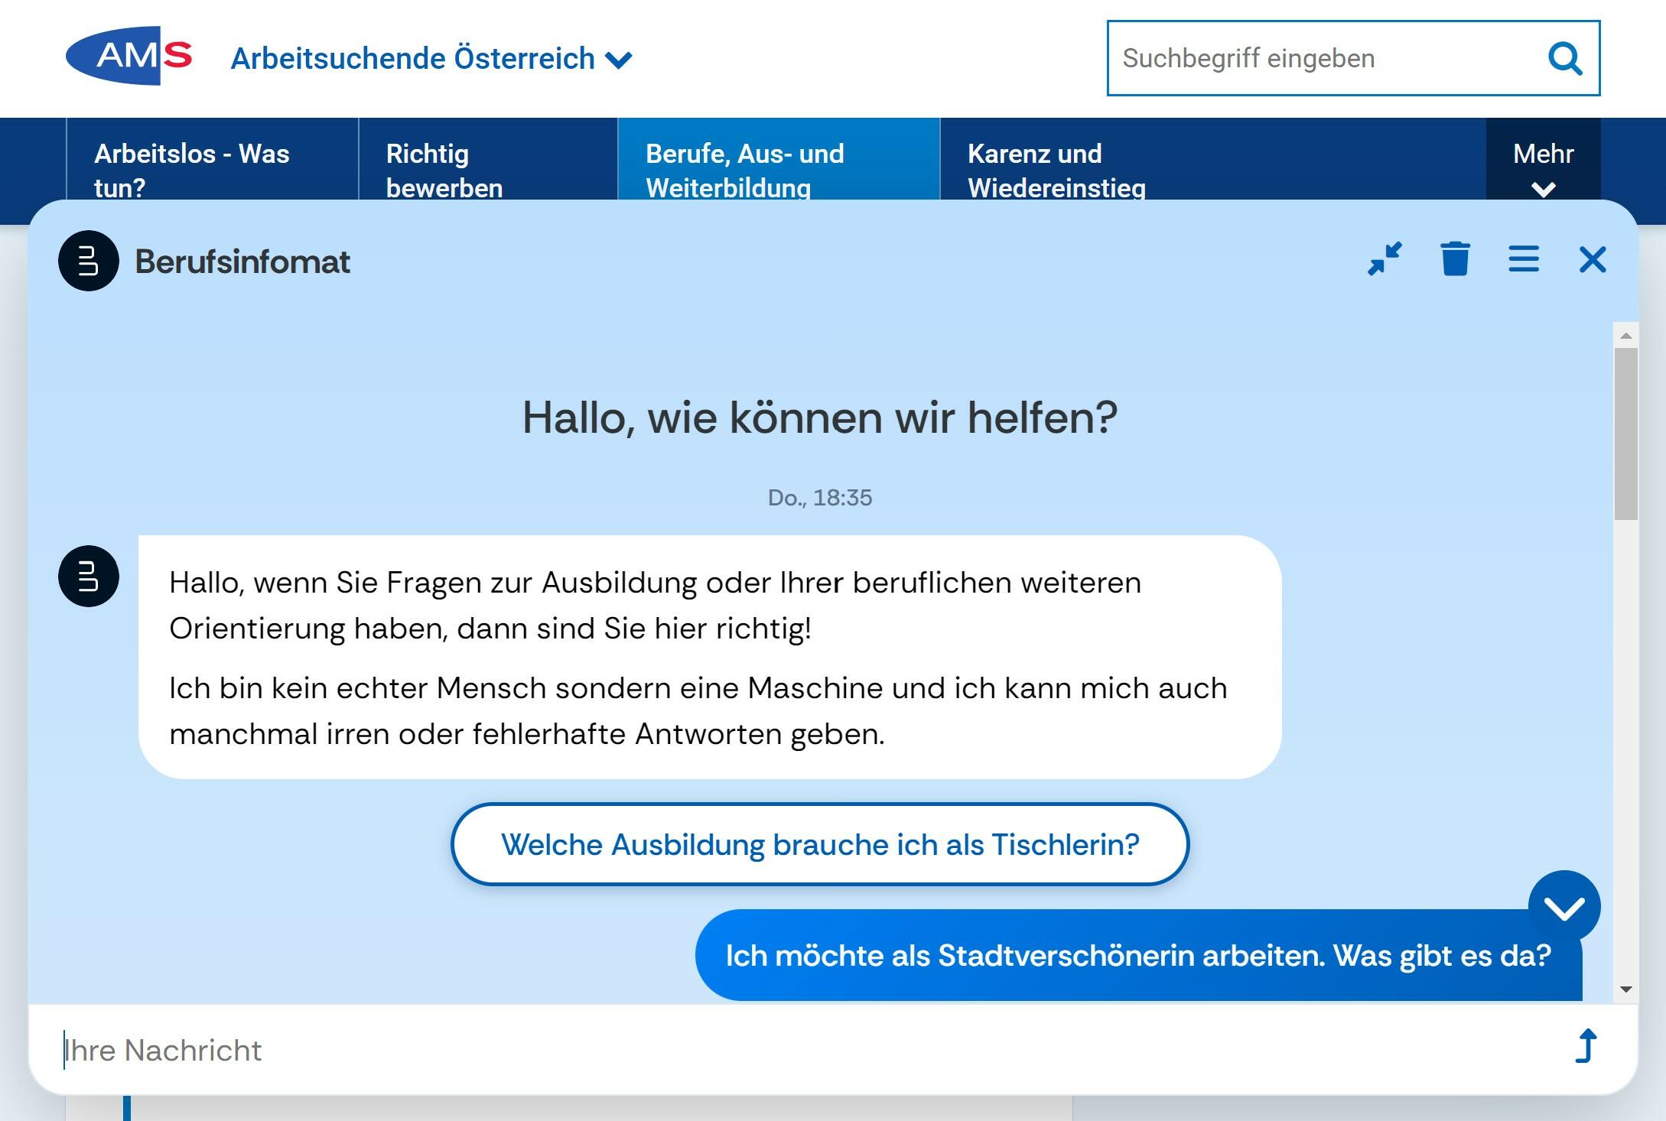
Task: Click the search magnifier icon
Action: pyautogui.click(x=1564, y=58)
